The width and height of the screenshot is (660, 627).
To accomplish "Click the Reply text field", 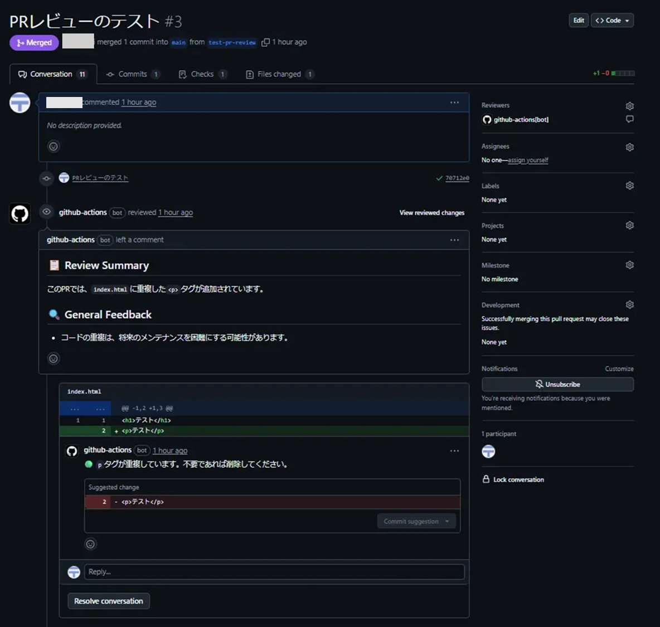I will (x=274, y=572).
